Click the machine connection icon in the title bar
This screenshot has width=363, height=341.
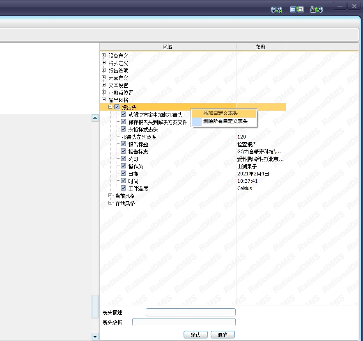pyautogui.click(x=317, y=9)
